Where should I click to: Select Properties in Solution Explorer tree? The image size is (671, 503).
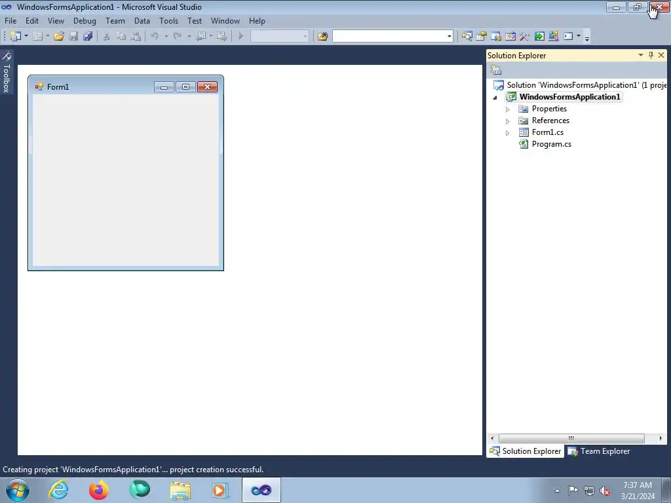[x=549, y=109]
